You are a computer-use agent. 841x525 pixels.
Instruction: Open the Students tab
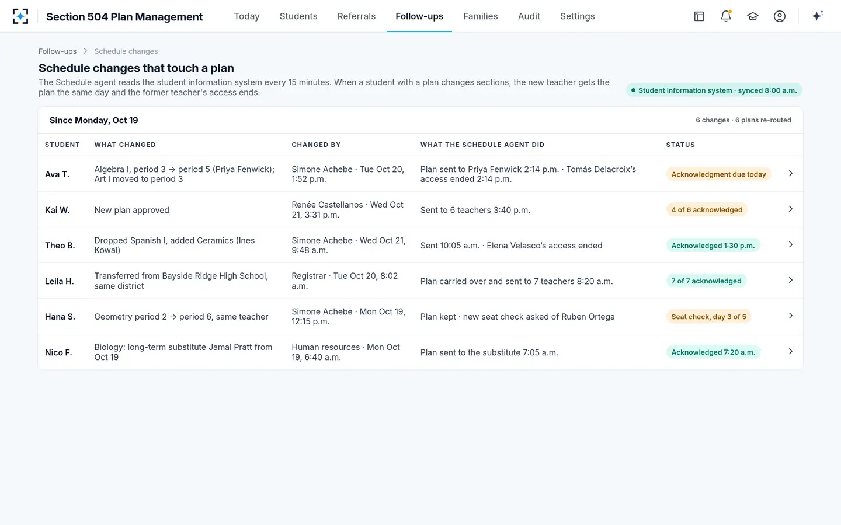tap(298, 16)
